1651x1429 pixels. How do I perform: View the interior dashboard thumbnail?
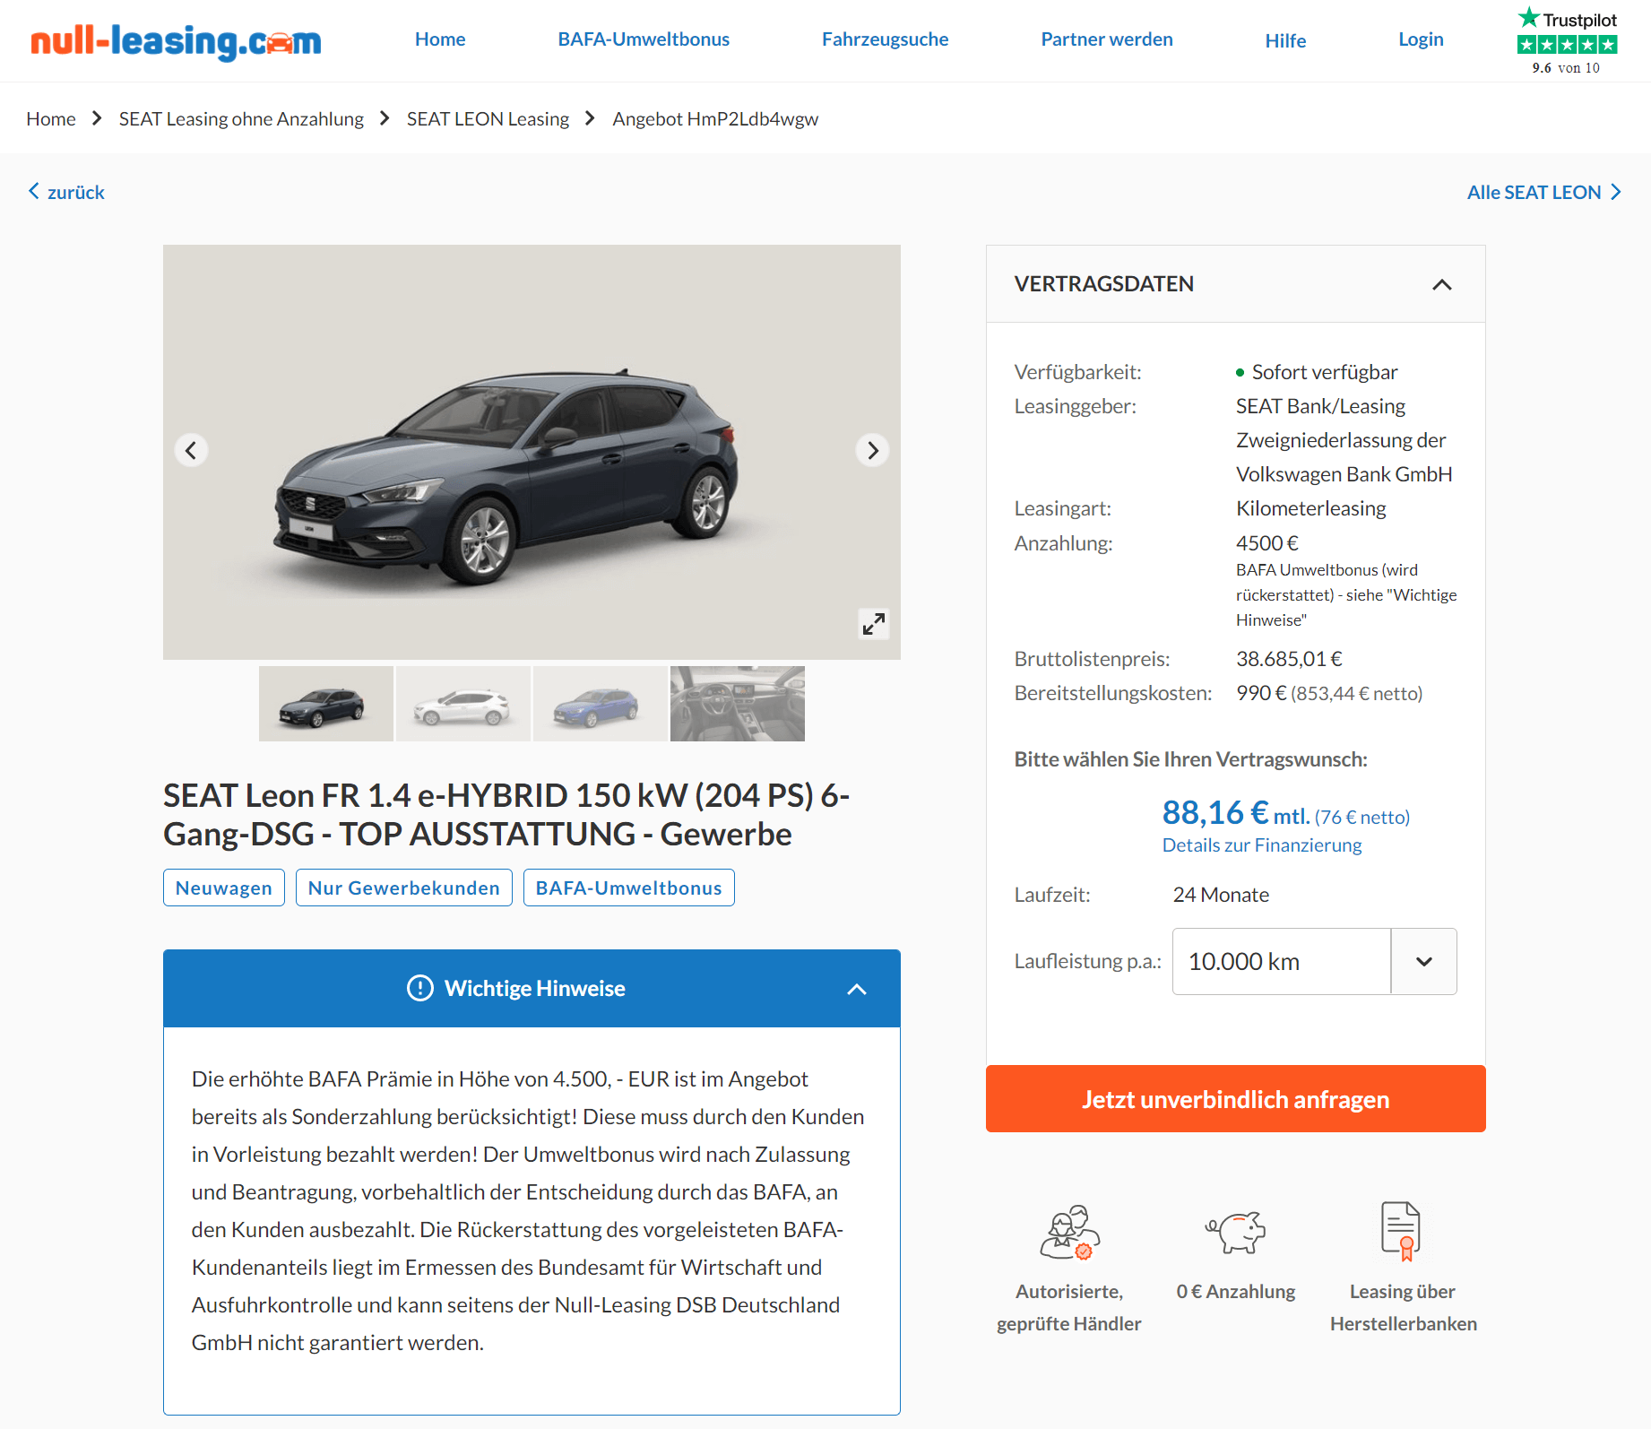[738, 704]
